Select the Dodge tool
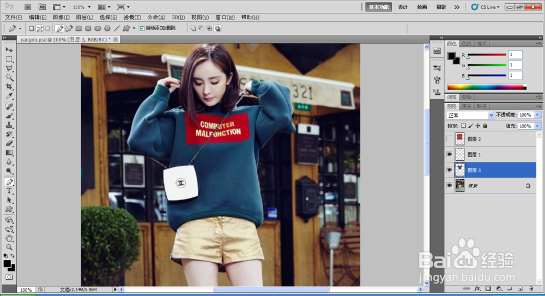This screenshot has width=545, height=296. (x=9, y=171)
